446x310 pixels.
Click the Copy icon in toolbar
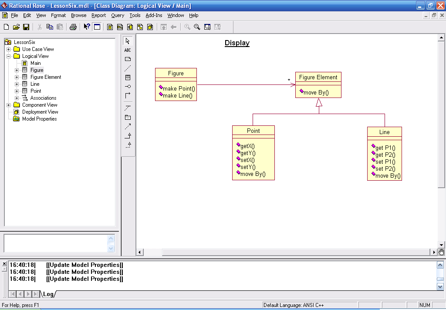coord(50,27)
